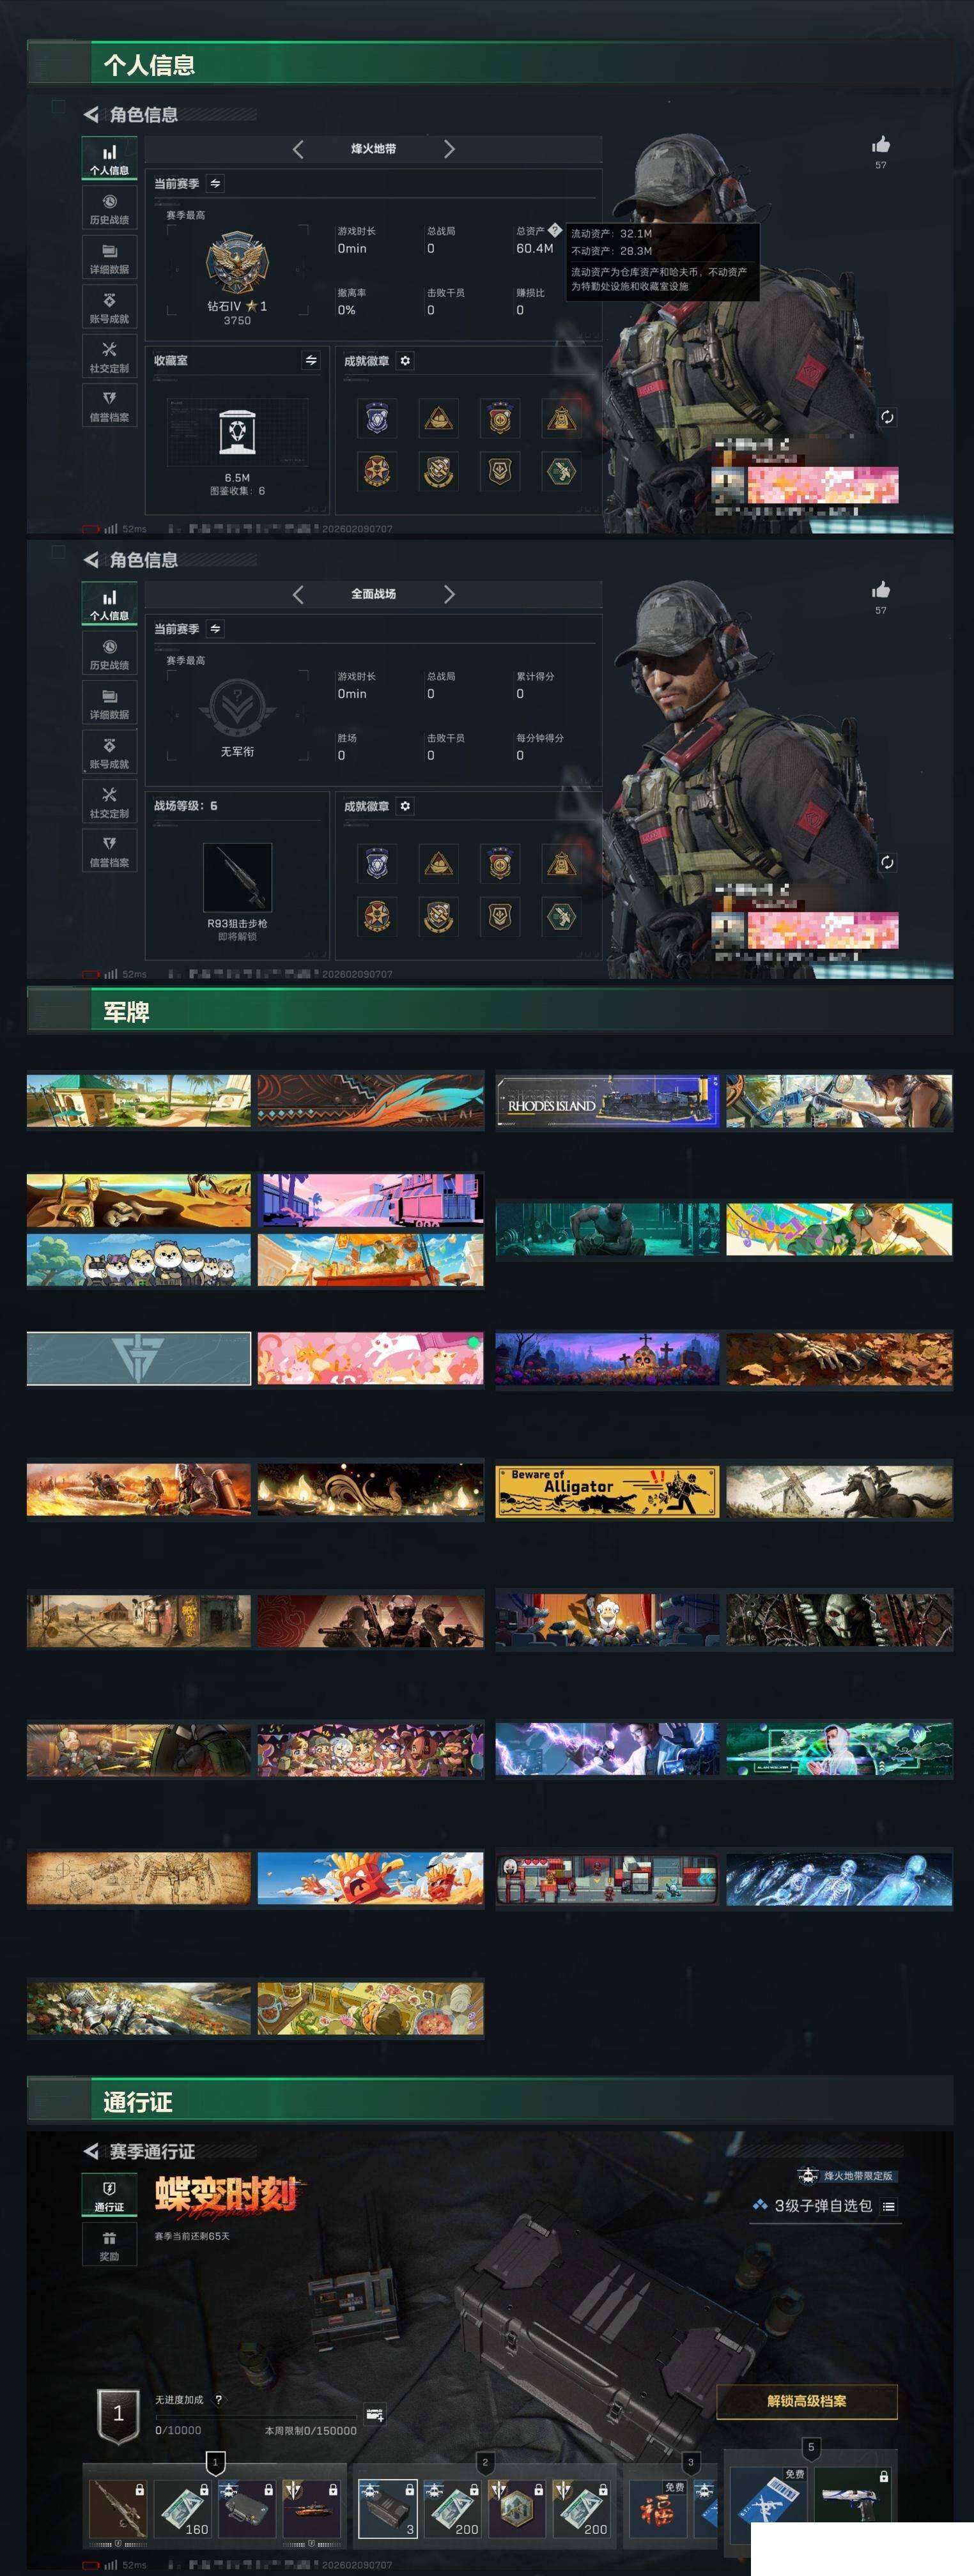Screen dimensions: 974x2576
Task: Select 个人信息 tab in 烽火地带 panel
Action: 109,159
